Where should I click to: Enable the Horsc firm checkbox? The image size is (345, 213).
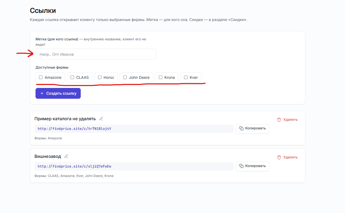pyautogui.click(x=100, y=77)
